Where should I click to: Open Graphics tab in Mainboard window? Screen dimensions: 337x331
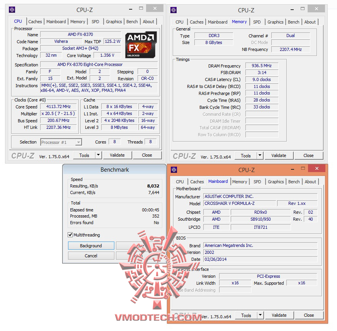pos(276,182)
